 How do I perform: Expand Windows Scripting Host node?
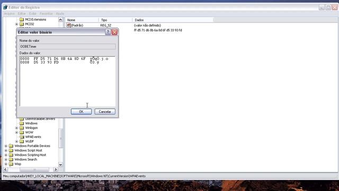pos(6,155)
